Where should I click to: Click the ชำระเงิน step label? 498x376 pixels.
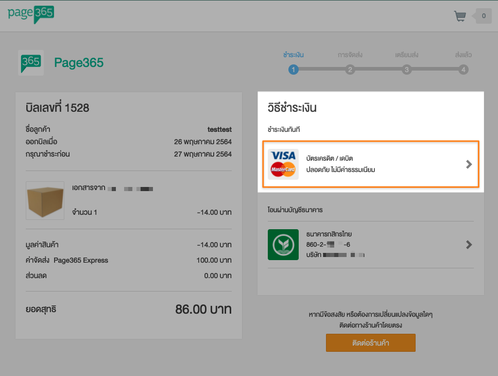click(x=293, y=55)
